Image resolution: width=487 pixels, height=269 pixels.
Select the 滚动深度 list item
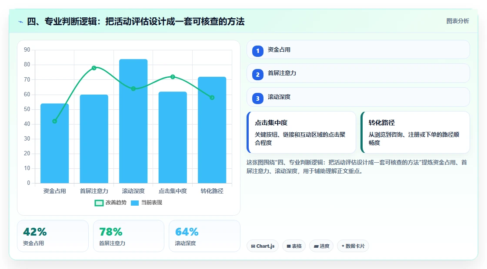point(358,97)
